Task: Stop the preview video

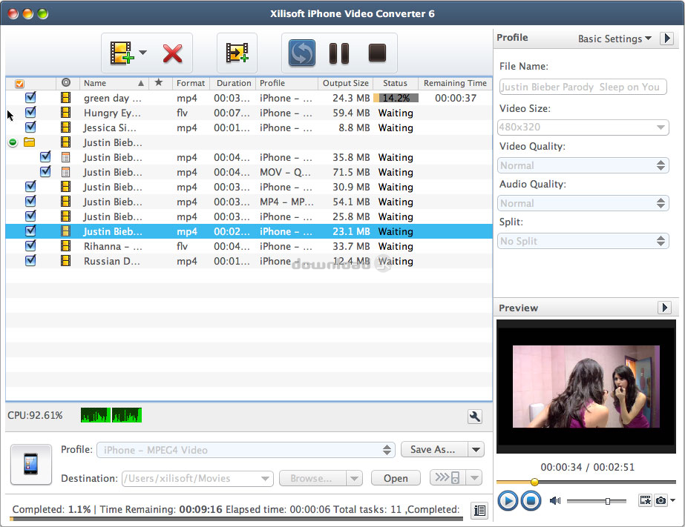Action: (x=531, y=500)
